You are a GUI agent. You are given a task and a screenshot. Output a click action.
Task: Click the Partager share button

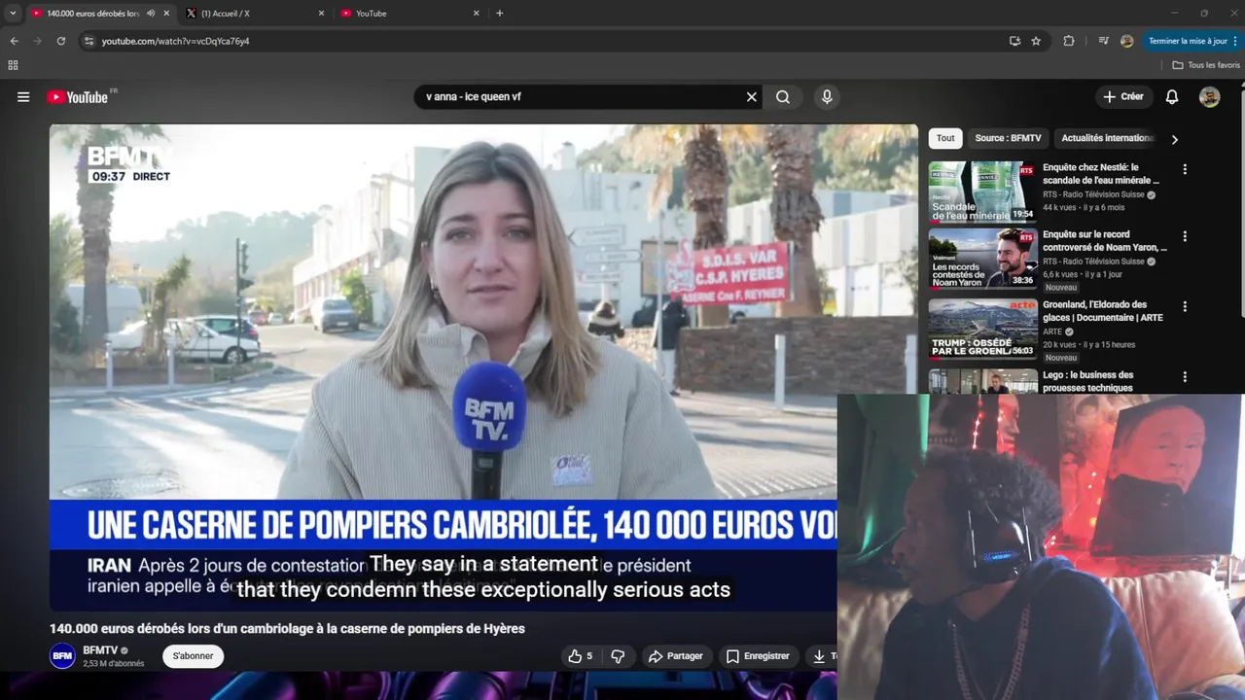coord(675,656)
